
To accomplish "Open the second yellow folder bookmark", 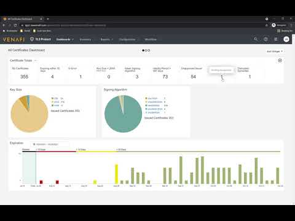I will [25, 31].
